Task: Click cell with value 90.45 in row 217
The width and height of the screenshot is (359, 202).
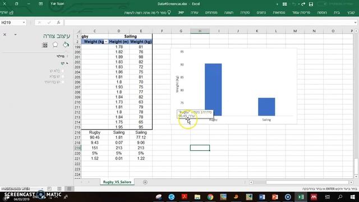Action: (x=95, y=137)
